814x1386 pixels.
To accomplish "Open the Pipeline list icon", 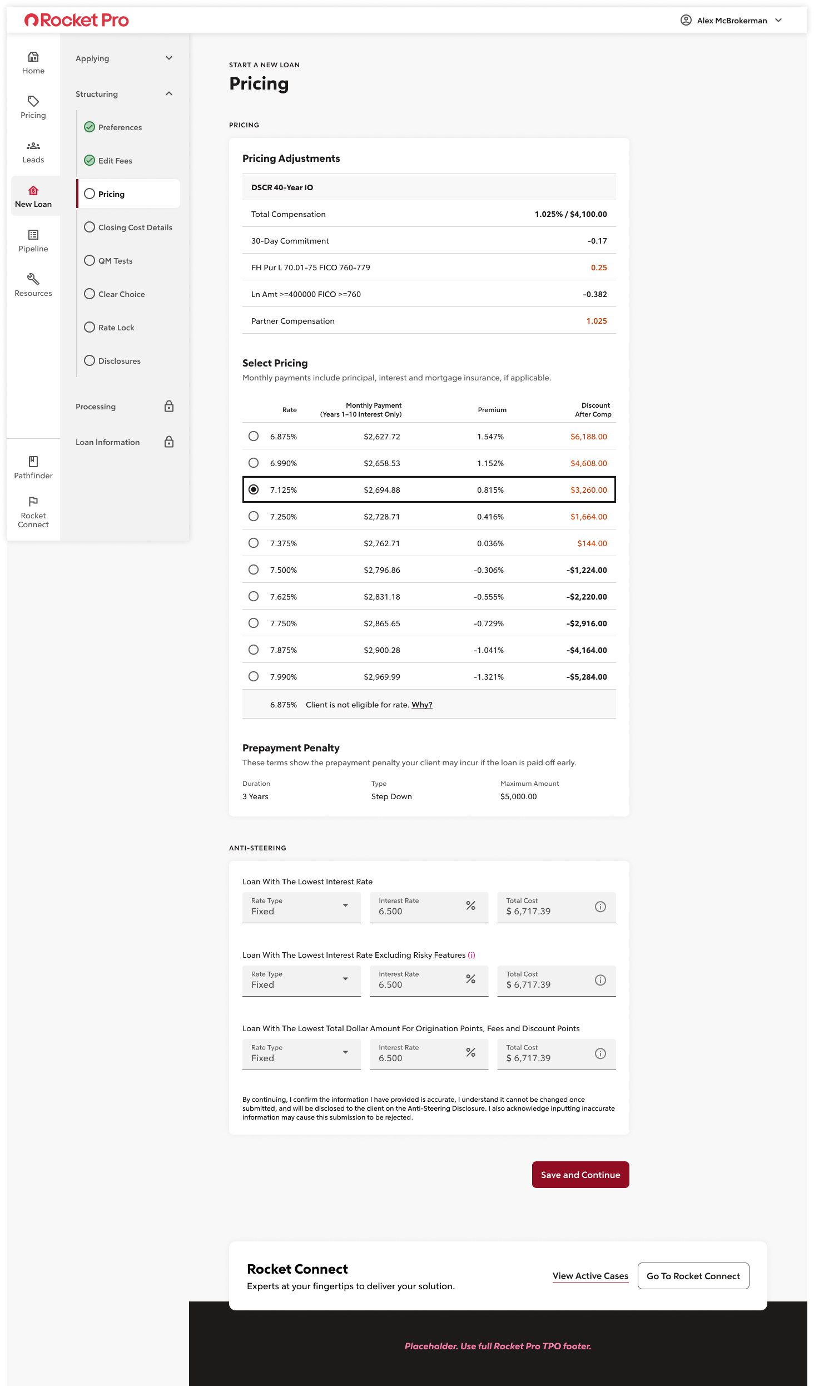I will [33, 235].
